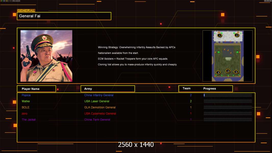
Task: Select player name Popica
Action: tap(26, 95)
